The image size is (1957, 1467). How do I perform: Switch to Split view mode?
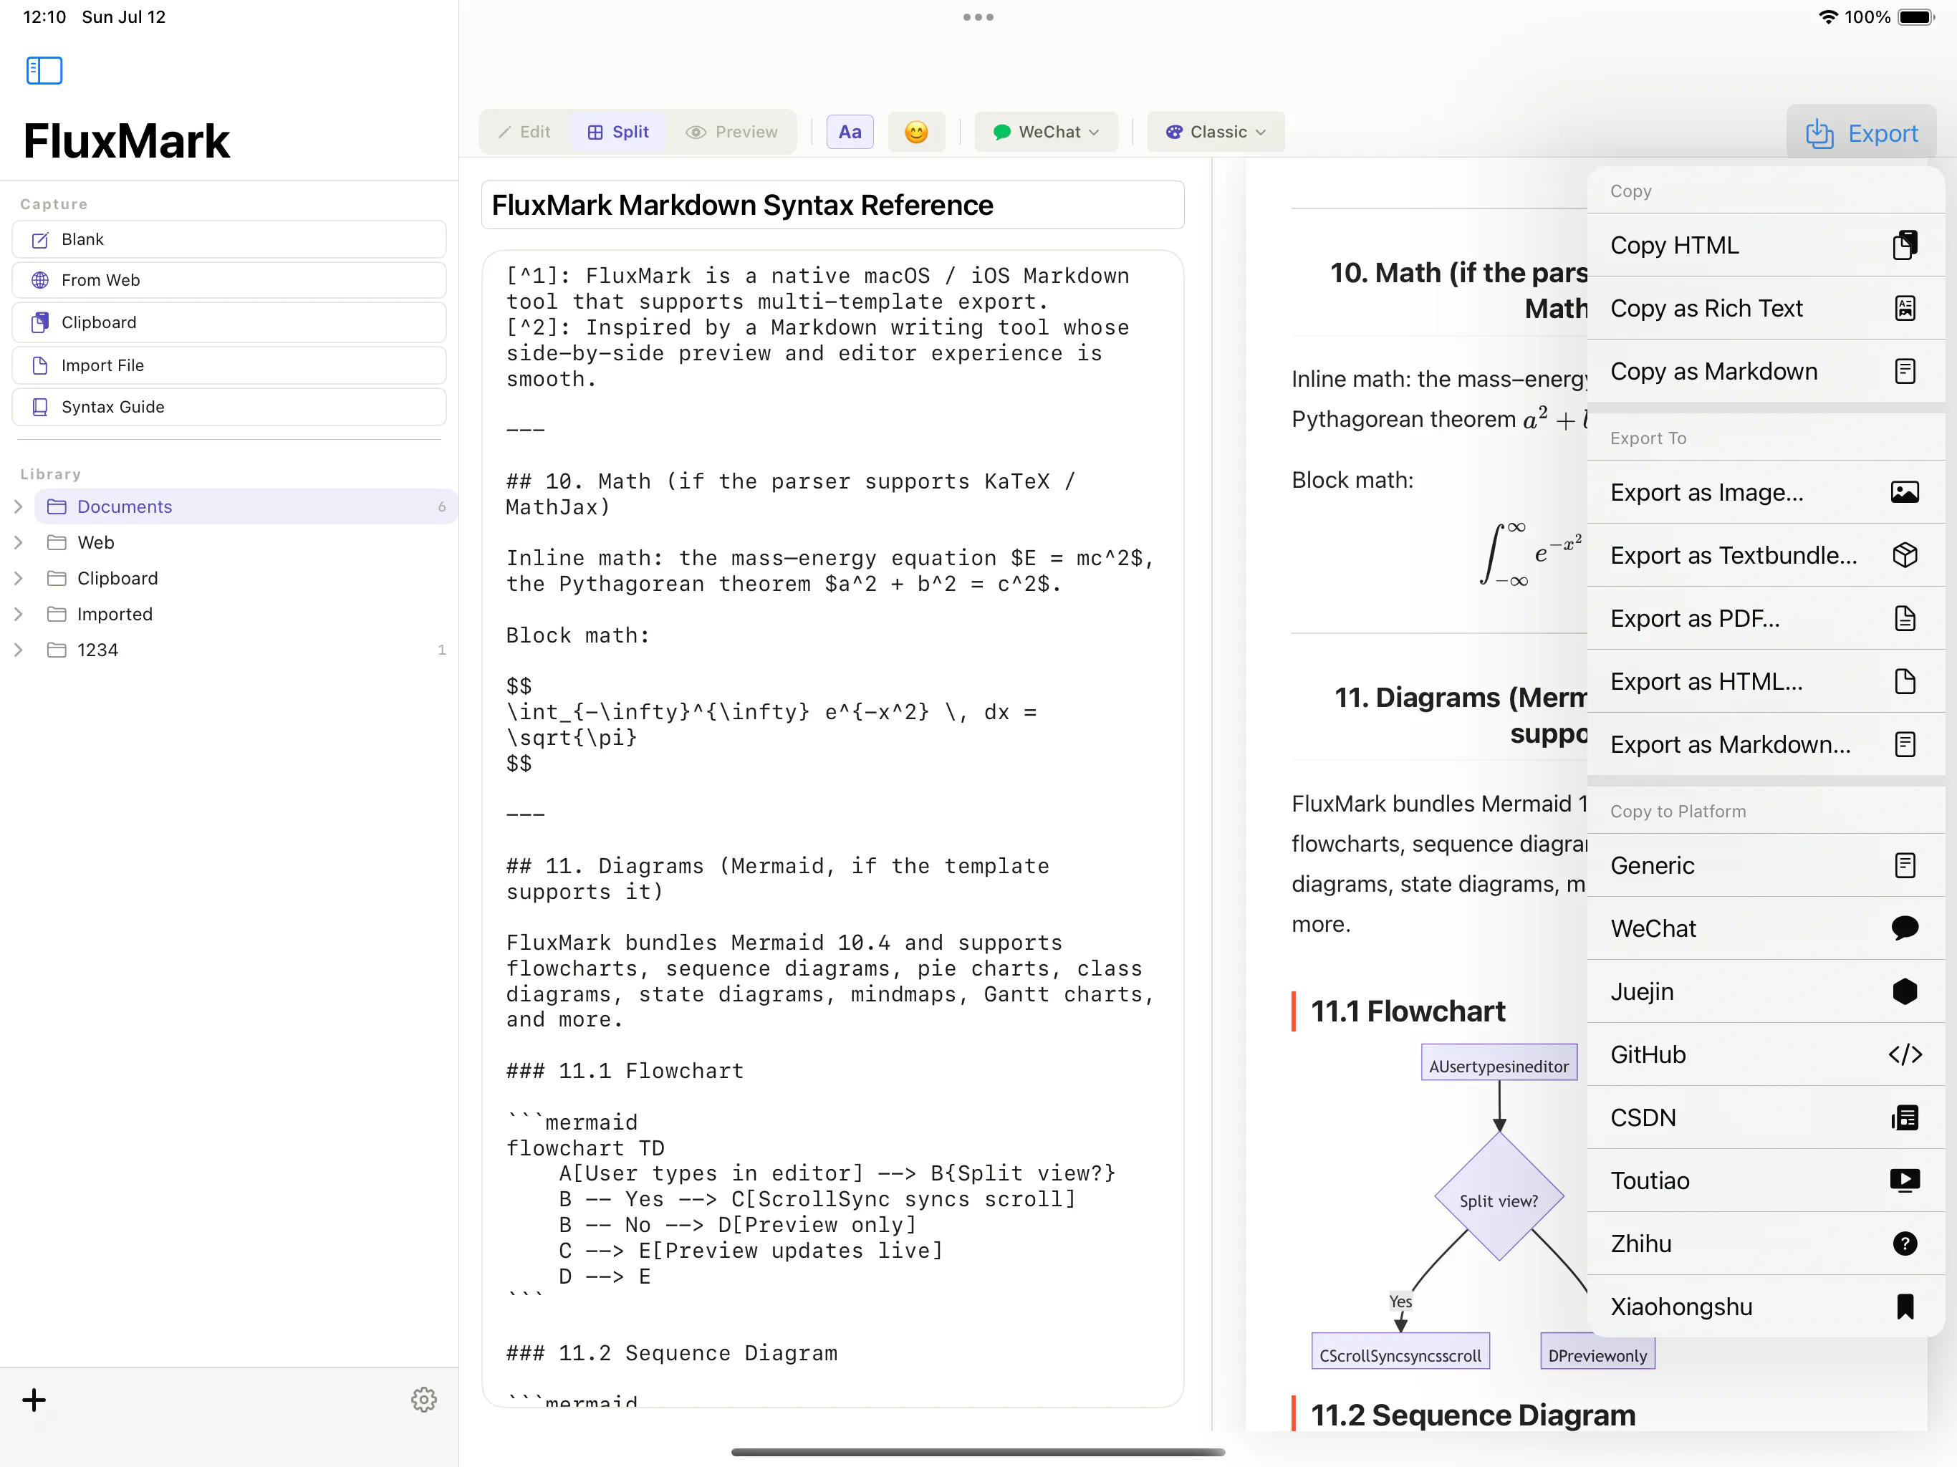coord(618,132)
